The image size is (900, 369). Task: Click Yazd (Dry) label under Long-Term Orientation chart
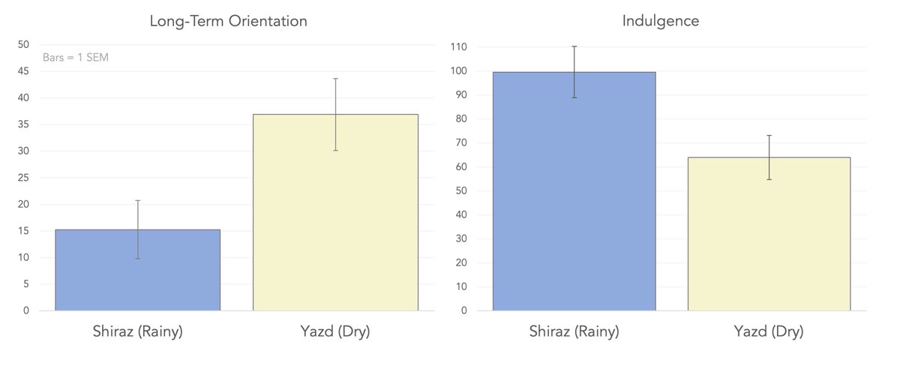335,331
